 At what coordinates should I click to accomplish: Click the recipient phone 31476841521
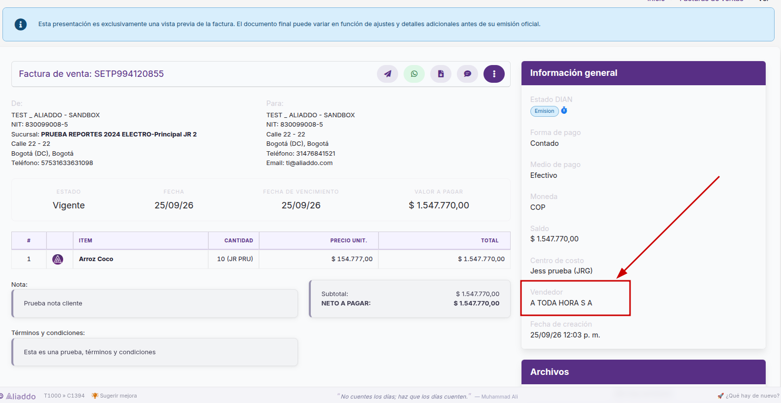(x=316, y=154)
